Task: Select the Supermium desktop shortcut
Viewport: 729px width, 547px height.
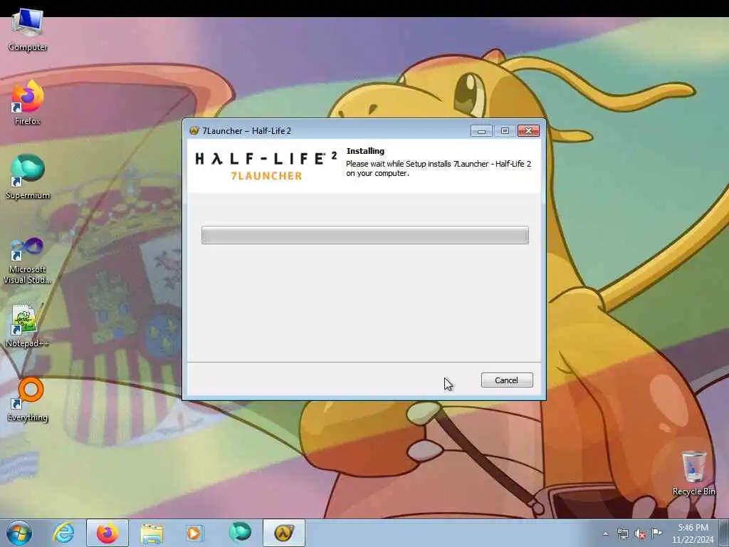Action: tap(28, 177)
